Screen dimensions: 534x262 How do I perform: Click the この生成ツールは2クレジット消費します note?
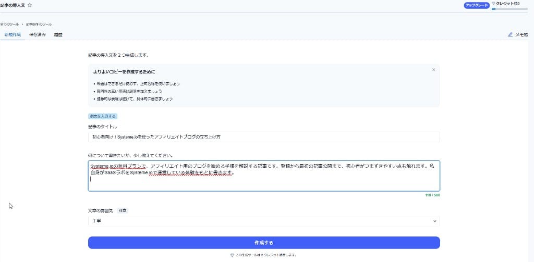[266, 255]
